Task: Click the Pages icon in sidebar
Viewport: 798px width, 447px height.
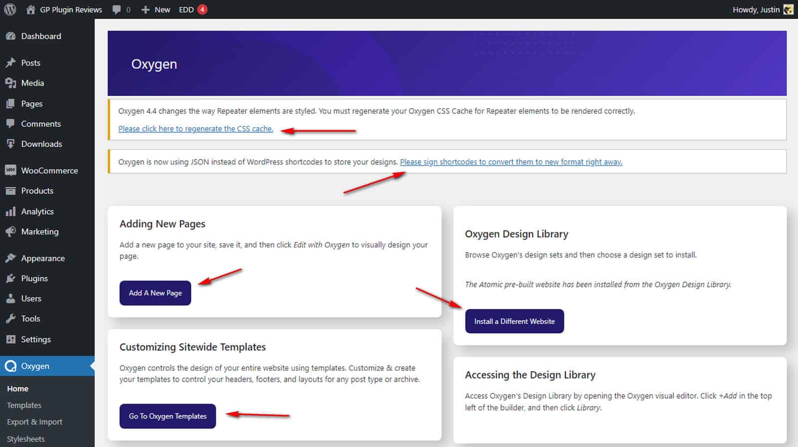Action: point(10,104)
